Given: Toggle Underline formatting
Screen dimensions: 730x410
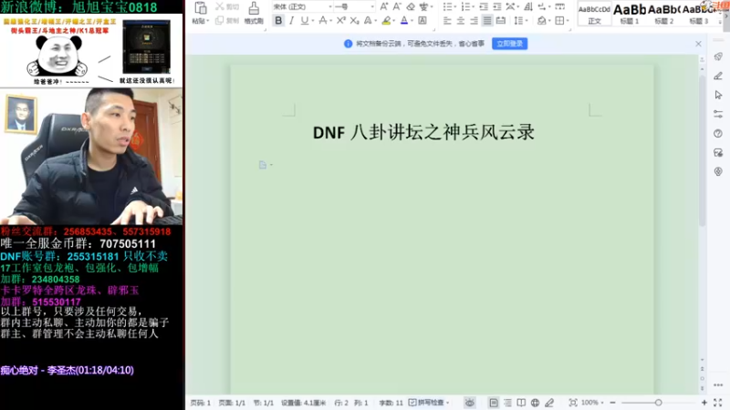Looking at the screenshot, I should 304,20.
